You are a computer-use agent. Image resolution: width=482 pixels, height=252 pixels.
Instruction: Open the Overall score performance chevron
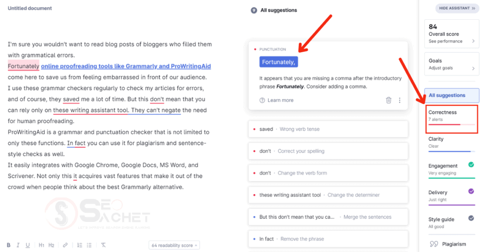(474, 41)
